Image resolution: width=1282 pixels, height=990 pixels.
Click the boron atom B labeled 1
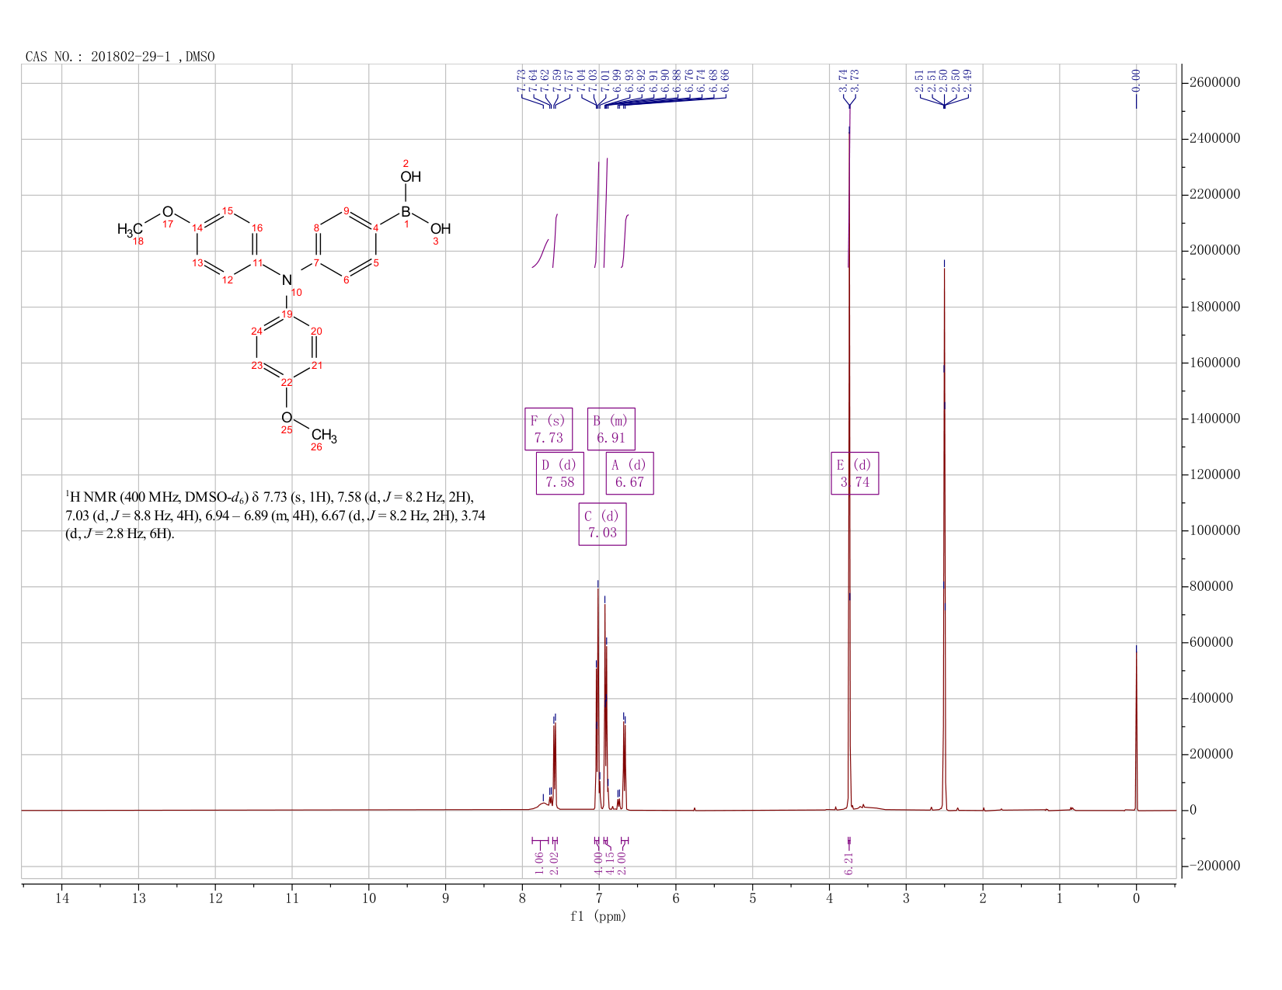click(406, 212)
